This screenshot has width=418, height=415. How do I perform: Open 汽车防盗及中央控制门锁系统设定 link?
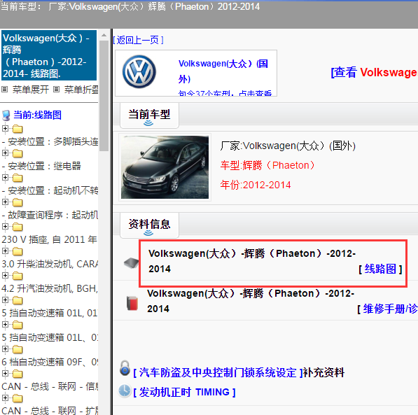pyautogui.click(x=218, y=372)
